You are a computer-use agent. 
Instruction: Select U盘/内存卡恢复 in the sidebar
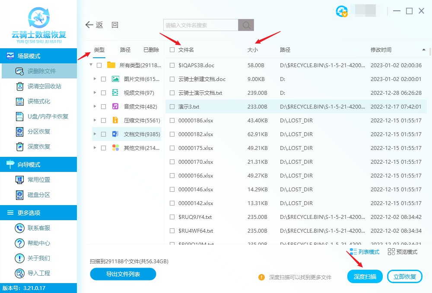coord(18,116)
